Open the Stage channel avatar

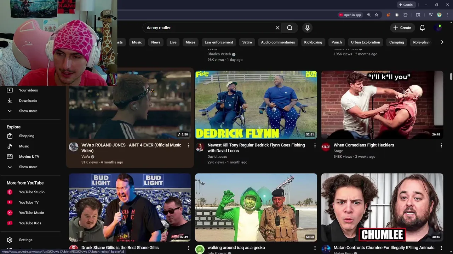pyautogui.click(x=326, y=147)
